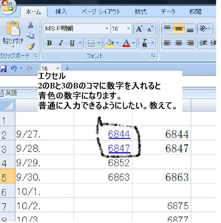Open the 数式 tab
This screenshot has width=221, height=223.
pyautogui.click(x=141, y=12)
